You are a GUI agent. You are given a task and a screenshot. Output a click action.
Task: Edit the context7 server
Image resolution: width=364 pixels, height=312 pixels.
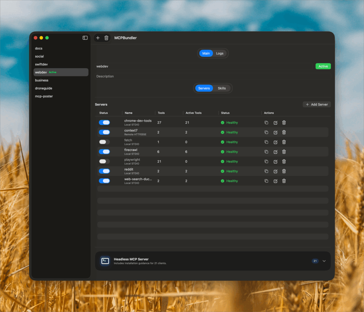click(275, 132)
